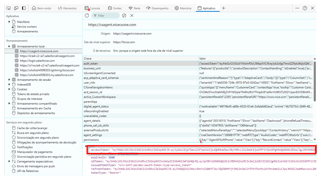Toggle the sidebar dock icon
The width and height of the screenshot is (321, 176).
[x=24, y=8]
